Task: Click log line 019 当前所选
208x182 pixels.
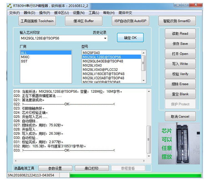Action: [68, 92]
